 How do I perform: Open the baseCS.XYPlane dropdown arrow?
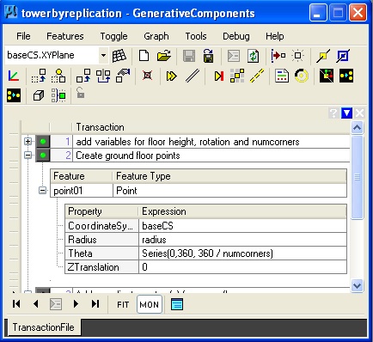pyautogui.click(x=103, y=55)
